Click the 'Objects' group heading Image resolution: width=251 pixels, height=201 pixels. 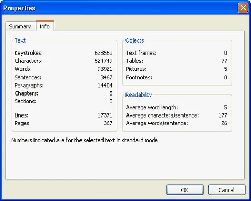[x=134, y=40]
